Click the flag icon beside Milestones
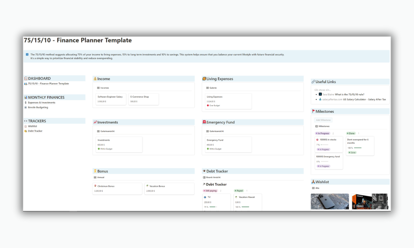The width and height of the screenshot is (414, 248). pos(313,111)
